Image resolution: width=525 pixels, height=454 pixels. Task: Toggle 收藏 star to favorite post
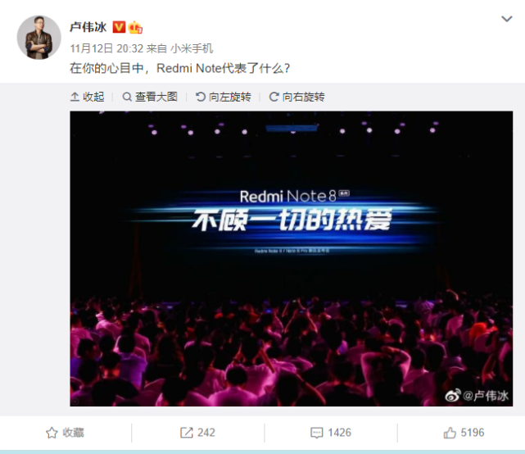point(65,433)
